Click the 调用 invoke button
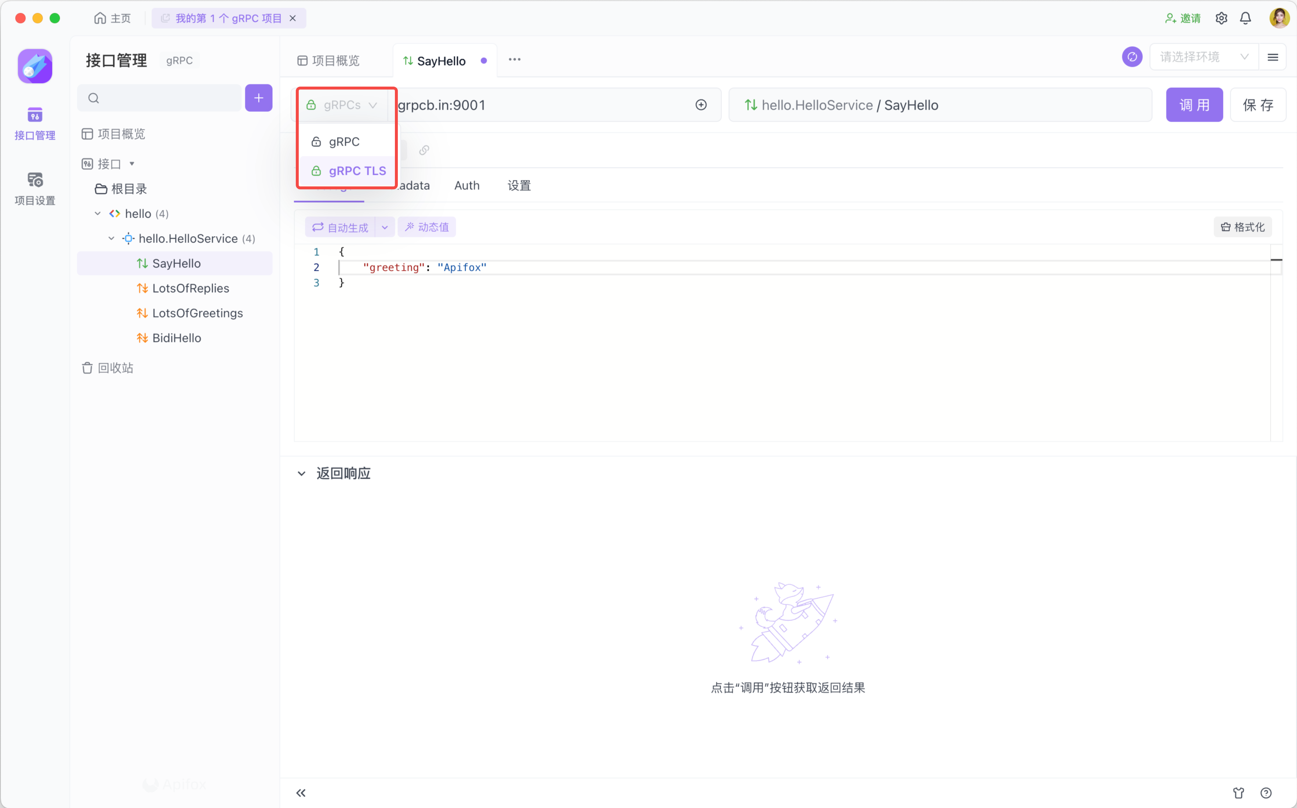1297x808 pixels. 1194,105
